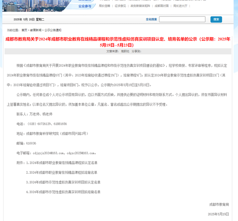This screenshot has width=238, height=221.
Task: Open the 局长进大厅 link
Action: (180, 6)
